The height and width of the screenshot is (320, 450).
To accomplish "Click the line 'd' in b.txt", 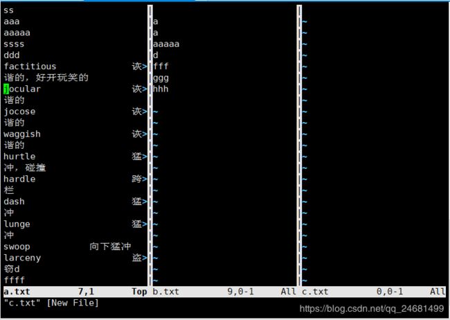I will [155, 55].
